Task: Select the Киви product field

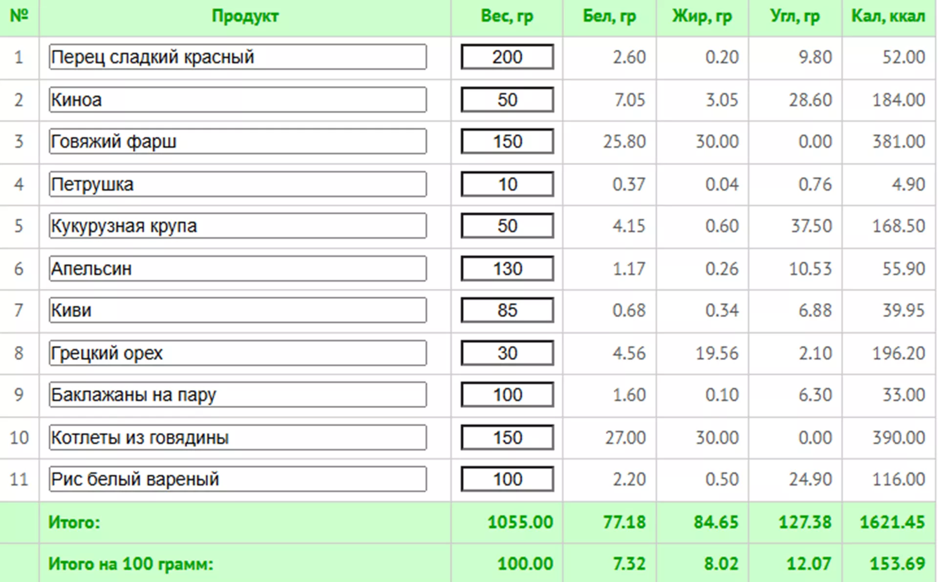Action: [237, 310]
